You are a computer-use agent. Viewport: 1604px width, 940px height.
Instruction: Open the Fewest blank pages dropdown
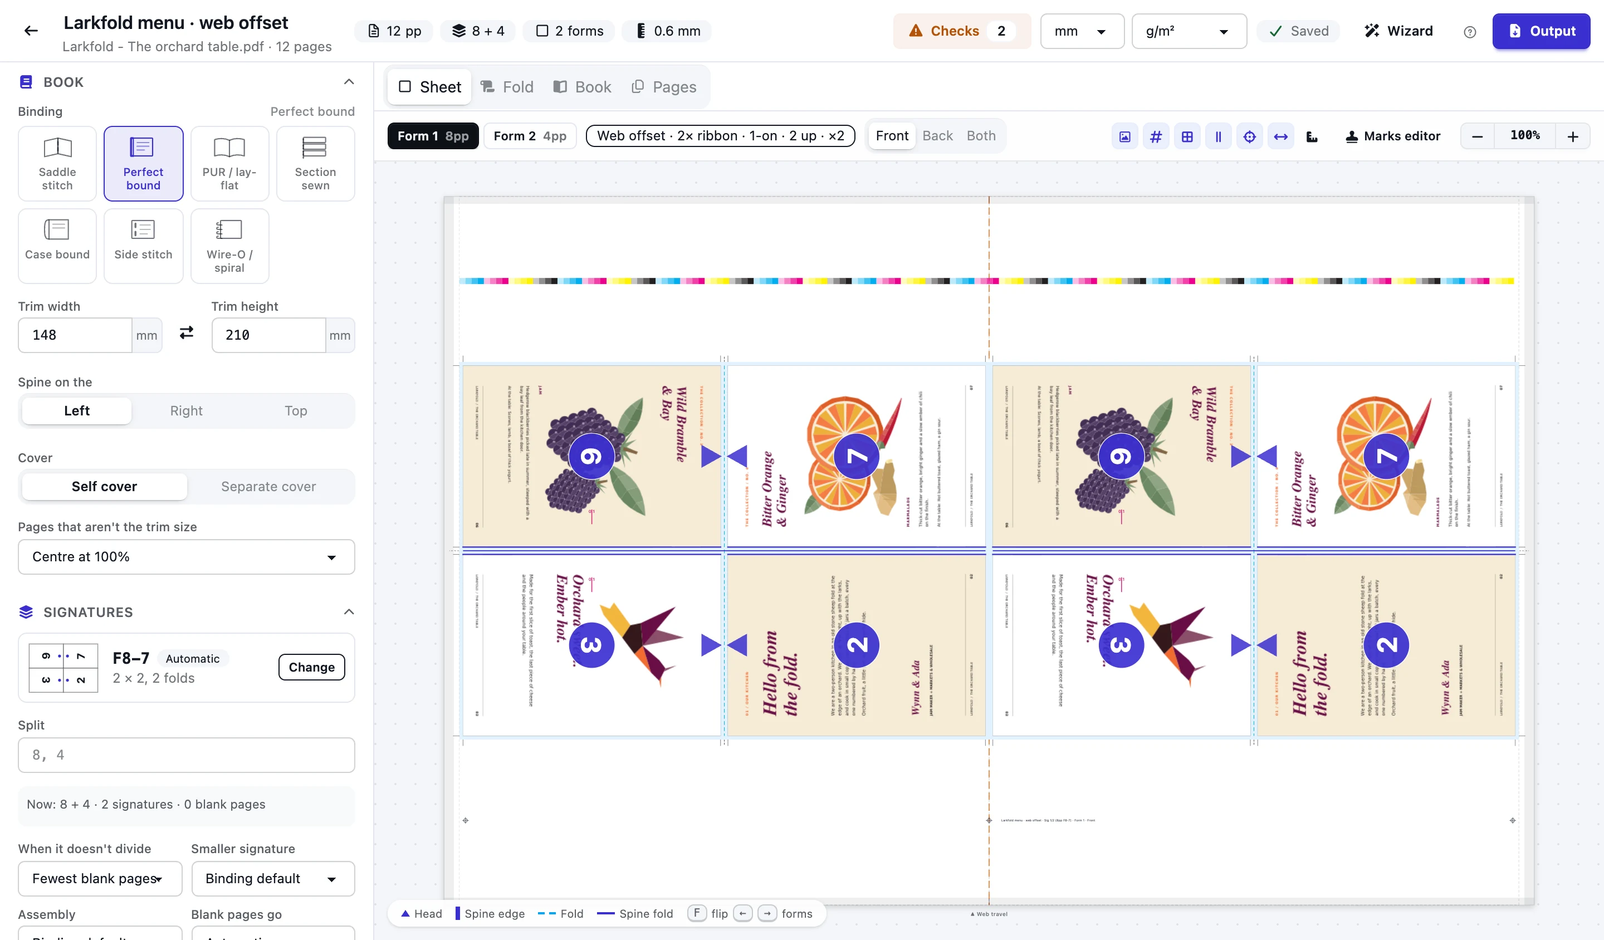(100, 878)
